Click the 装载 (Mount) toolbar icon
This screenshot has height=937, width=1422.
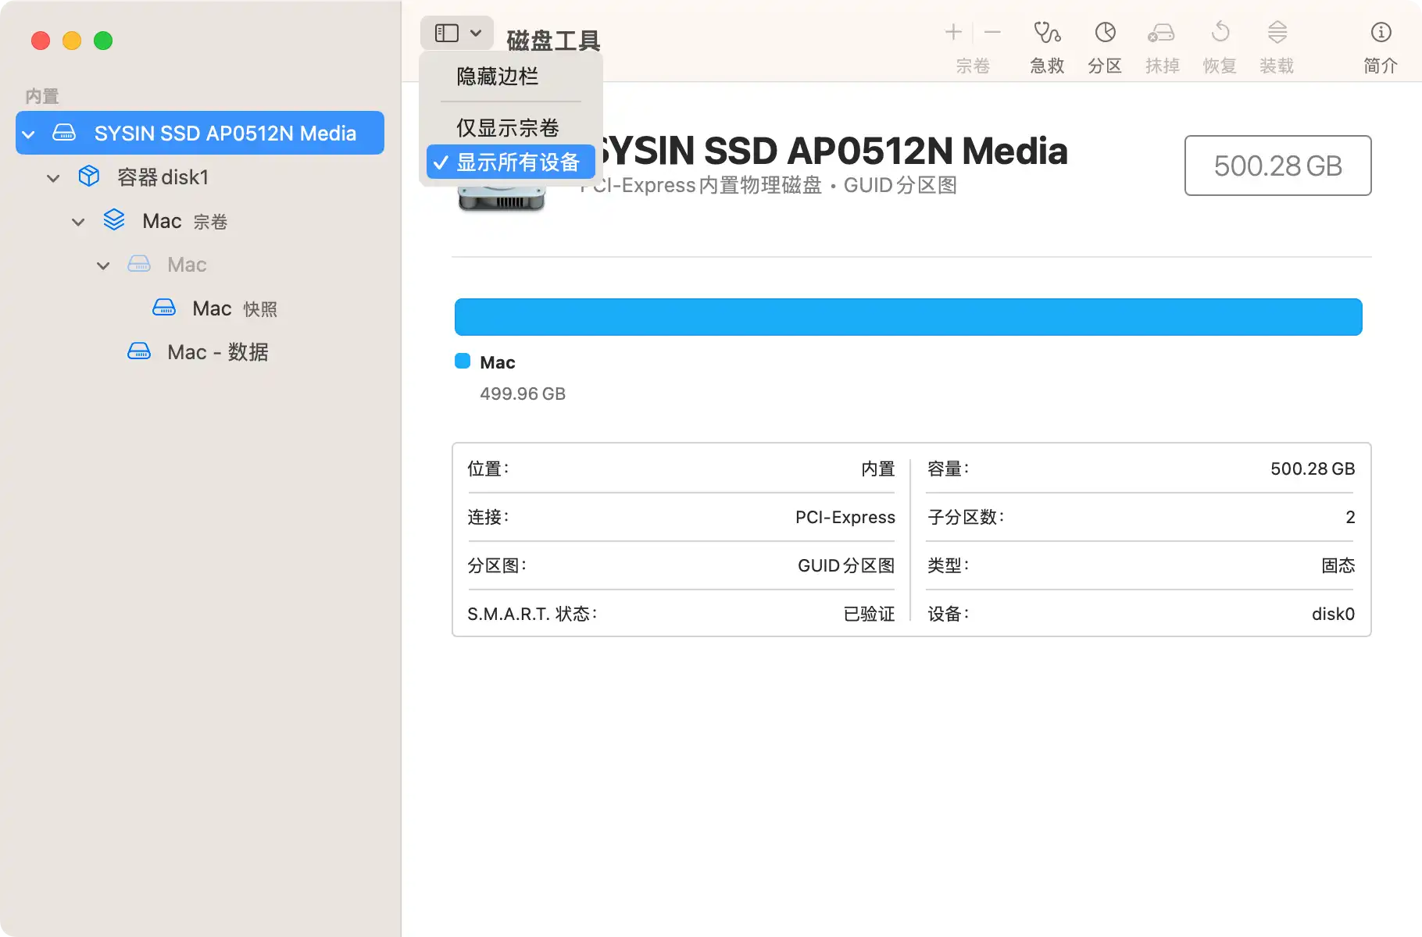[1277, 45]
